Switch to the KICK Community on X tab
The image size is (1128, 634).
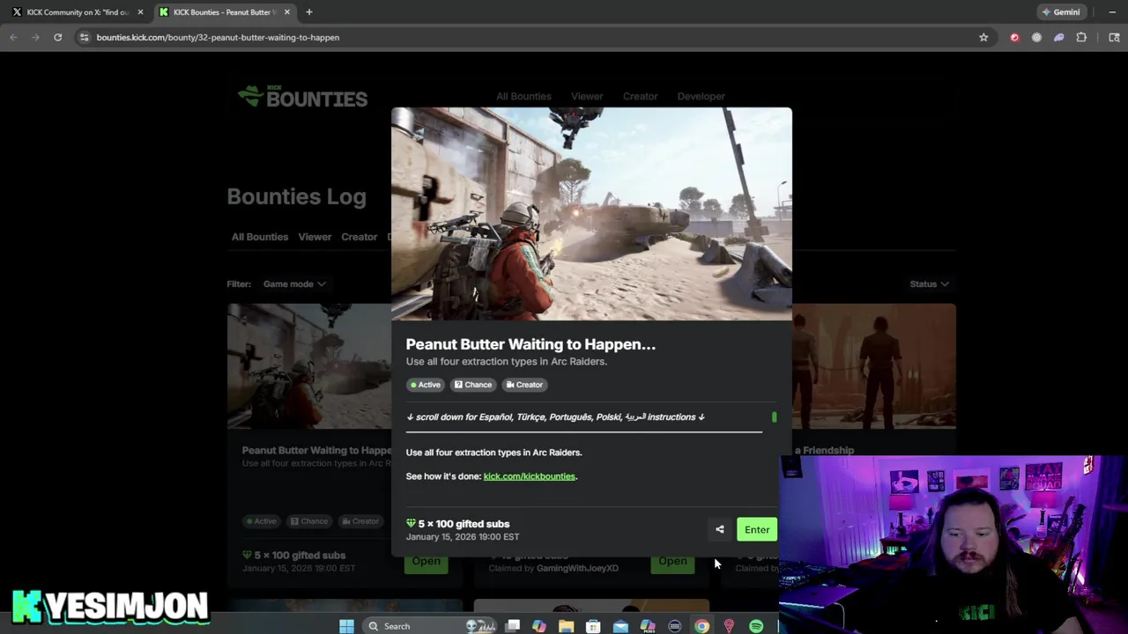point(78,12)
